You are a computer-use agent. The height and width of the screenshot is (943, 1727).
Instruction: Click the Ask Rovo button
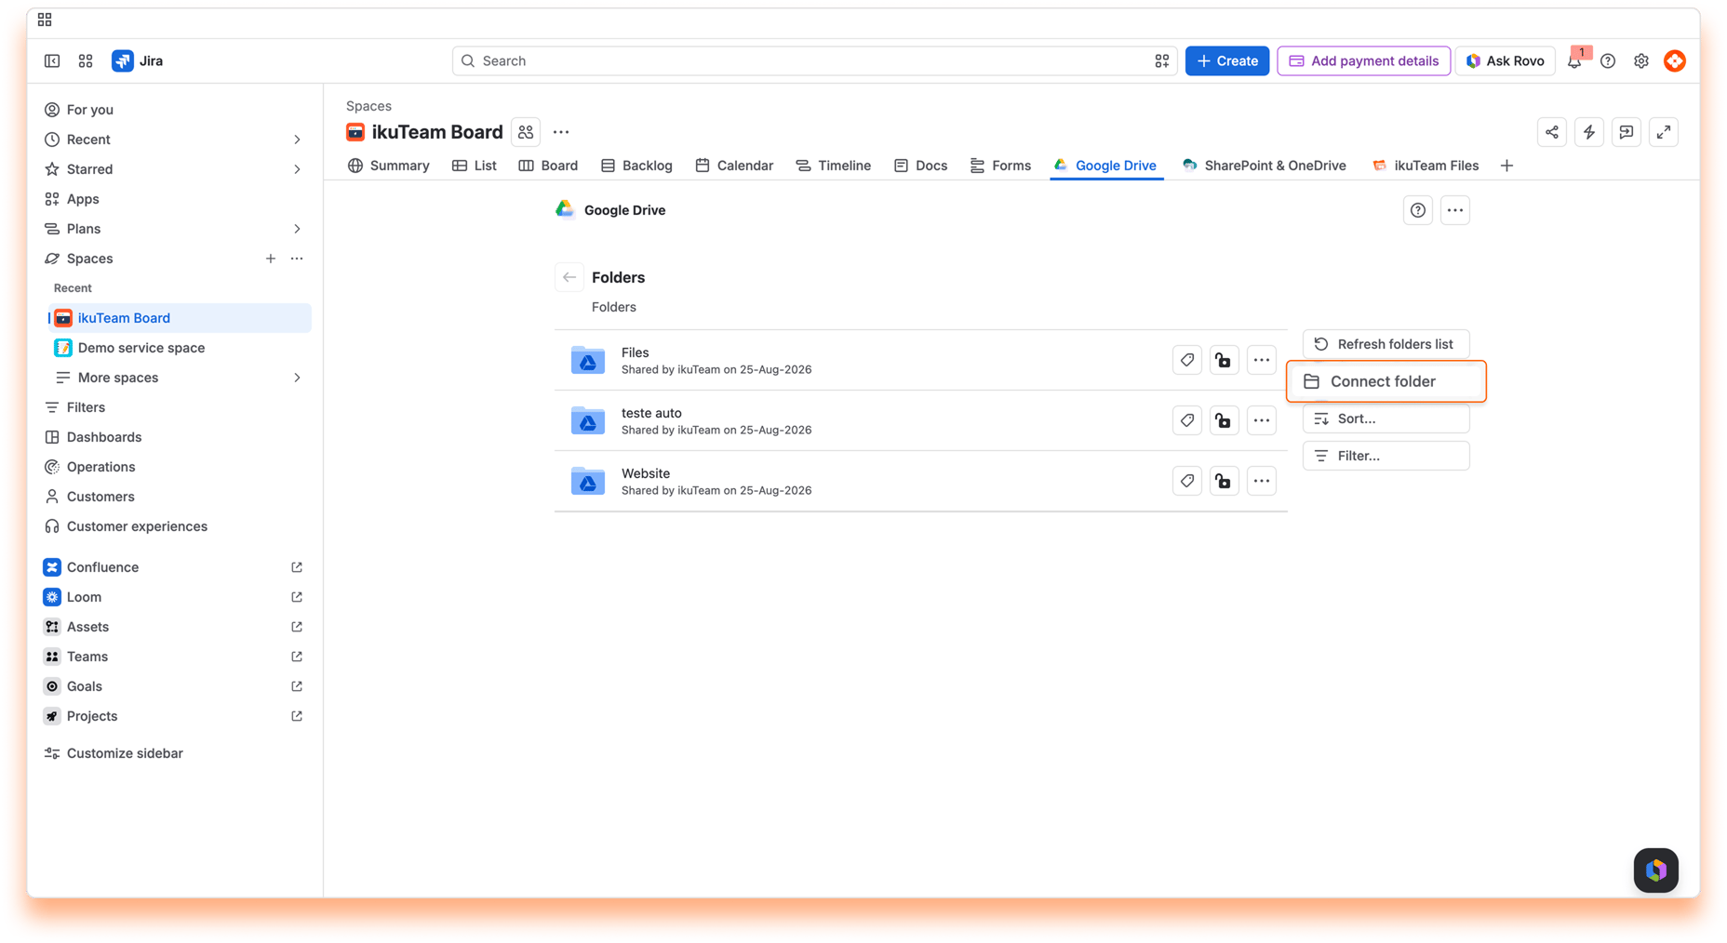[x=1506, y=60]
